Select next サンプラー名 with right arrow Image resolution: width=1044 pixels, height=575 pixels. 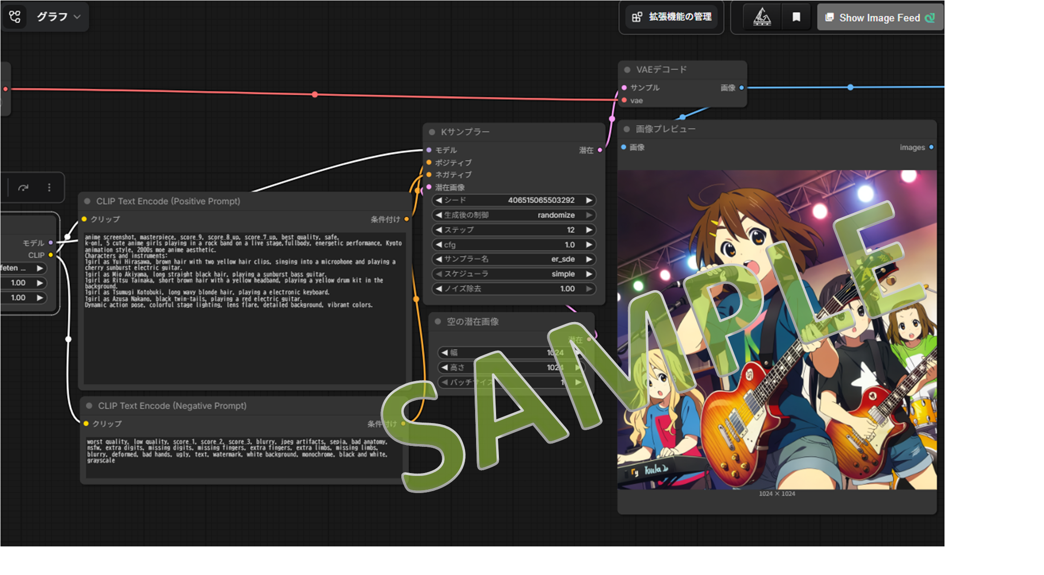589,260
